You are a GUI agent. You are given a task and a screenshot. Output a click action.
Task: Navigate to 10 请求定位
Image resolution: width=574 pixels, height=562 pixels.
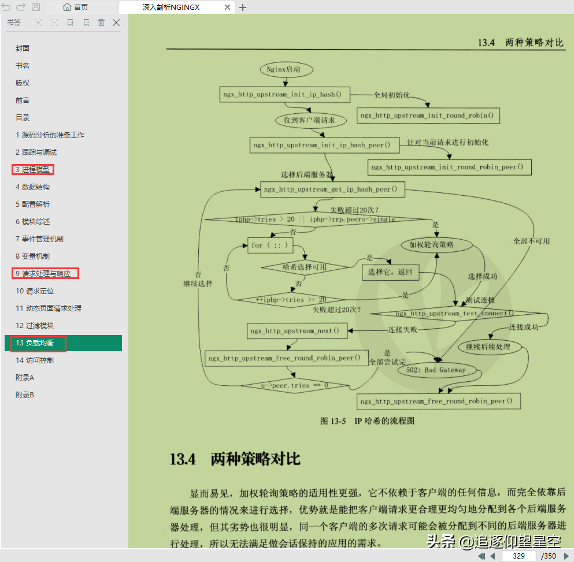pos(35,291)
